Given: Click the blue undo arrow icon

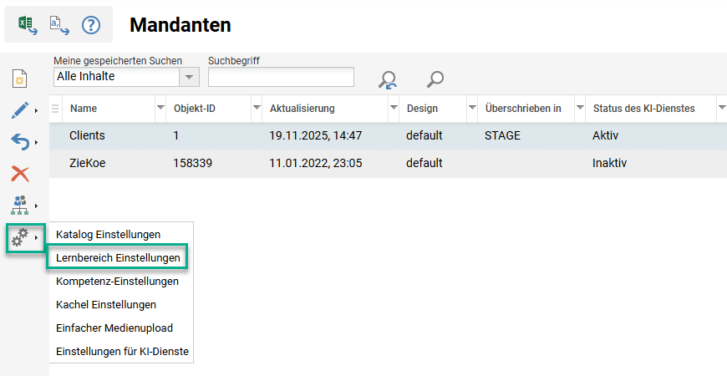Looking at the screenshot, I should point(20,142).
